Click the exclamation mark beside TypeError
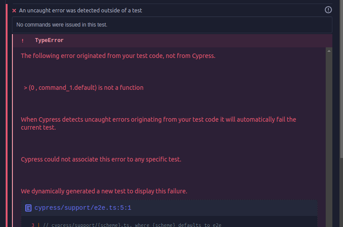 (x=23, y=41)
